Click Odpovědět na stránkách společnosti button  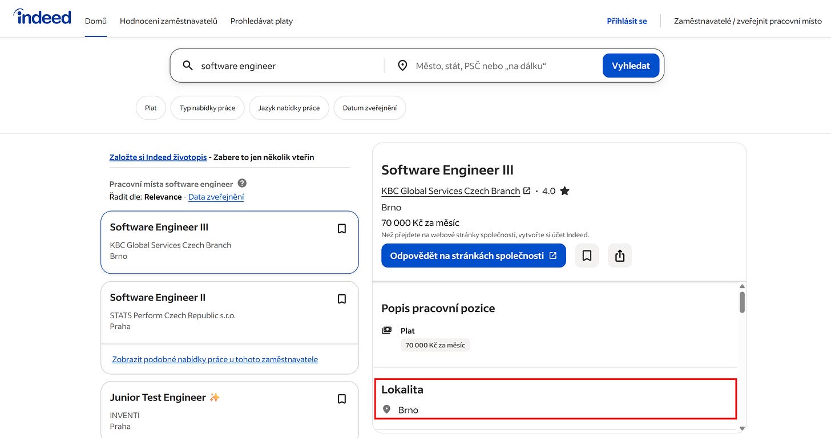473,255
